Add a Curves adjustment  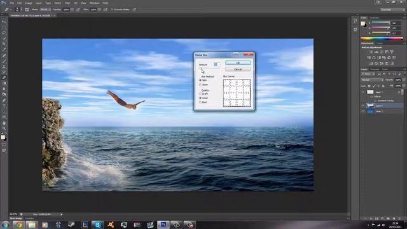coord(382,52)
